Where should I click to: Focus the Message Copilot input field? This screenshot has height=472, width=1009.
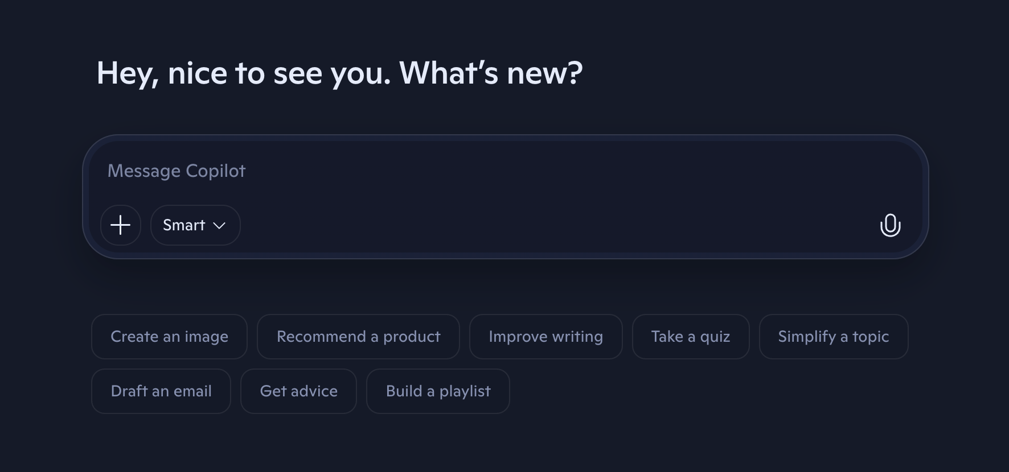pyautogui.click(x=506, y=171)
